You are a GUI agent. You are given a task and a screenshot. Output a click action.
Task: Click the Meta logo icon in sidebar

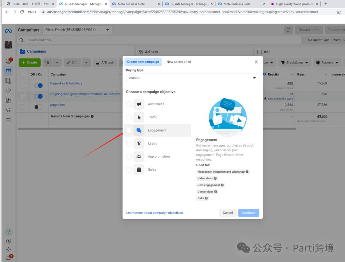[x=8, y=31]
